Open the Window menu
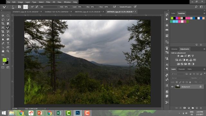Viewport: 206px width, 116px height. click(x=67, y=2)
